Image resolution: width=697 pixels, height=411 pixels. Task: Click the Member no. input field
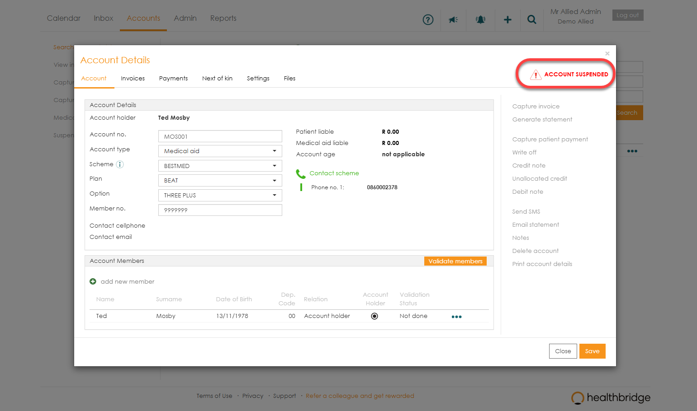click(x=220, y=210)
